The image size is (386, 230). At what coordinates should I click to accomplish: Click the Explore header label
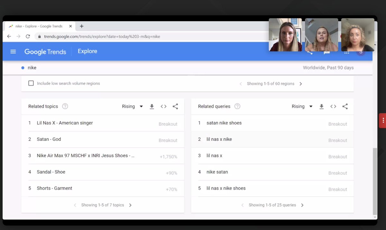tap(87, 51)
